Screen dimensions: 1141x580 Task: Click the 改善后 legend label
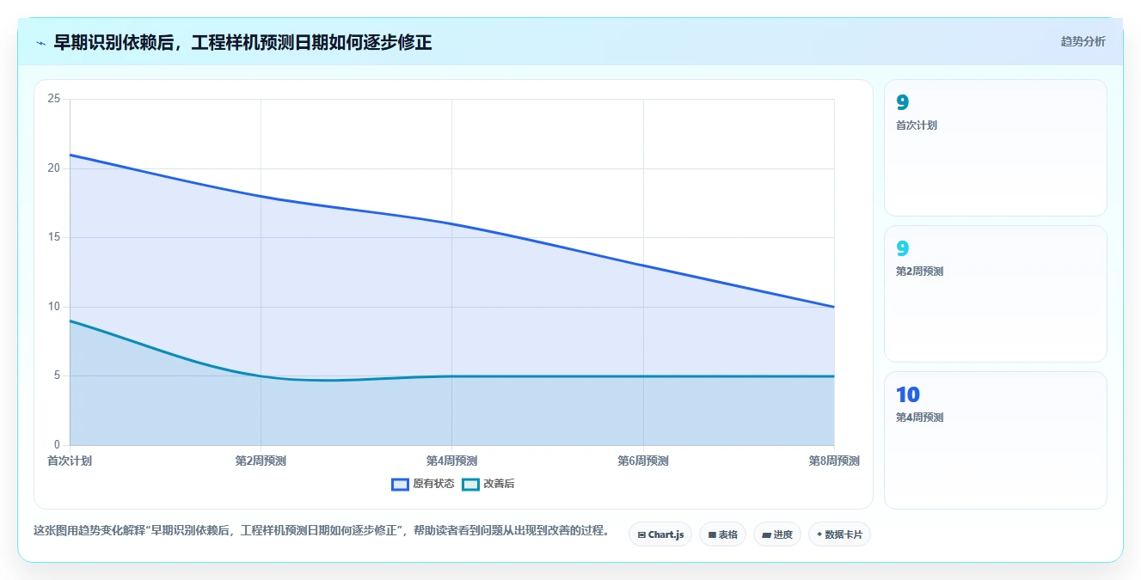[499, 484]
